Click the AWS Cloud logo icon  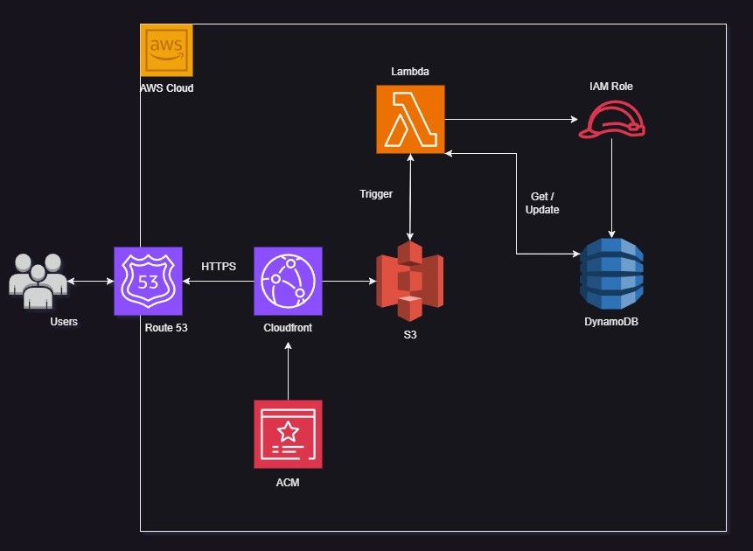166,51
